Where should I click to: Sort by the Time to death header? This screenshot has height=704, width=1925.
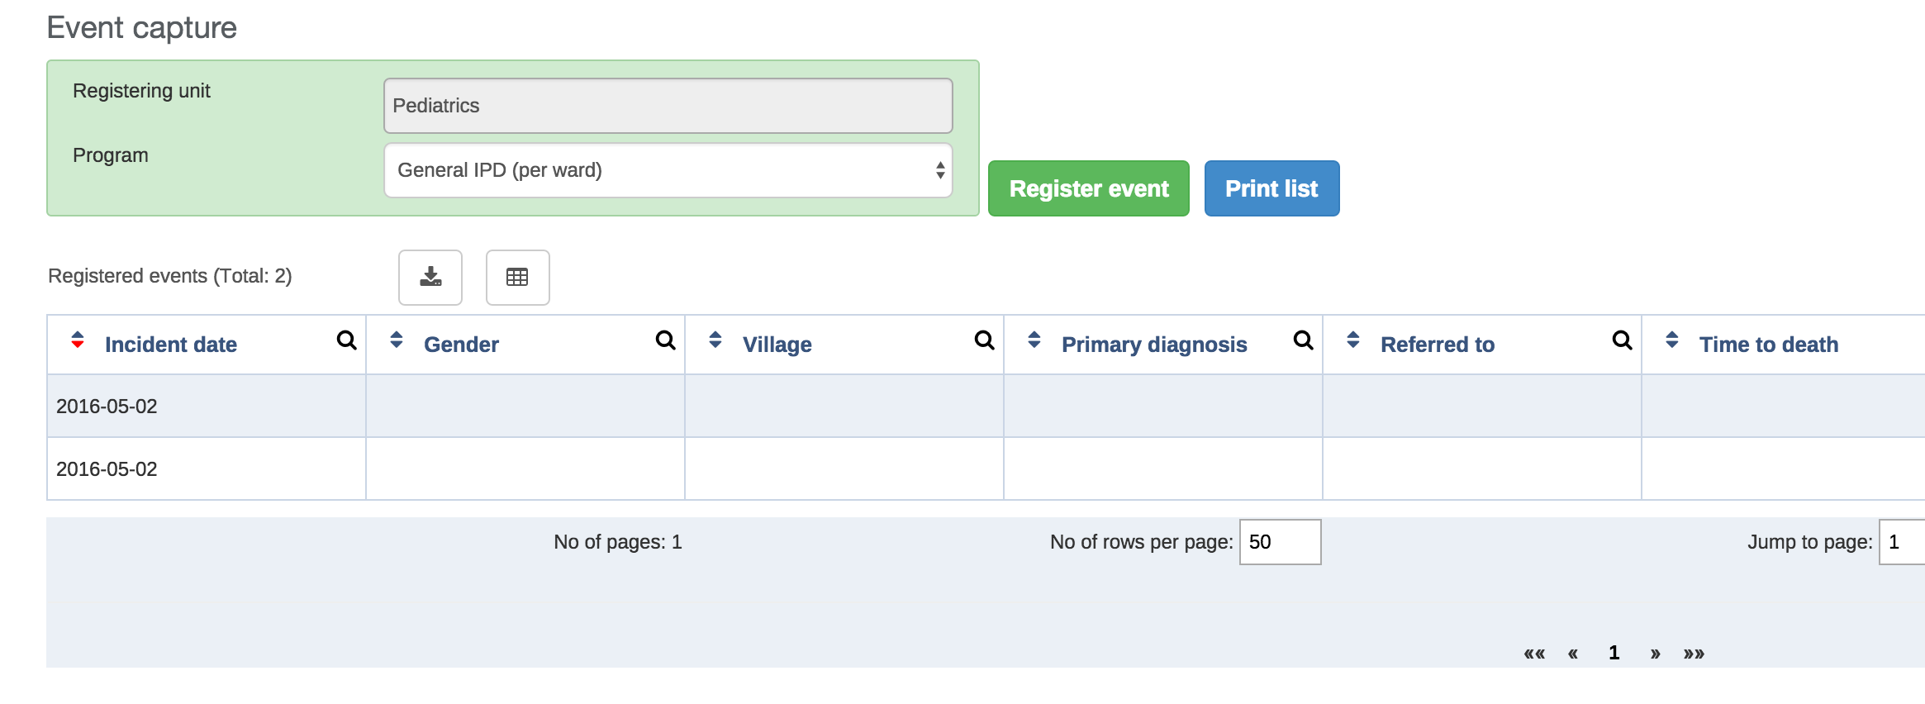(x=1768, y=345)
